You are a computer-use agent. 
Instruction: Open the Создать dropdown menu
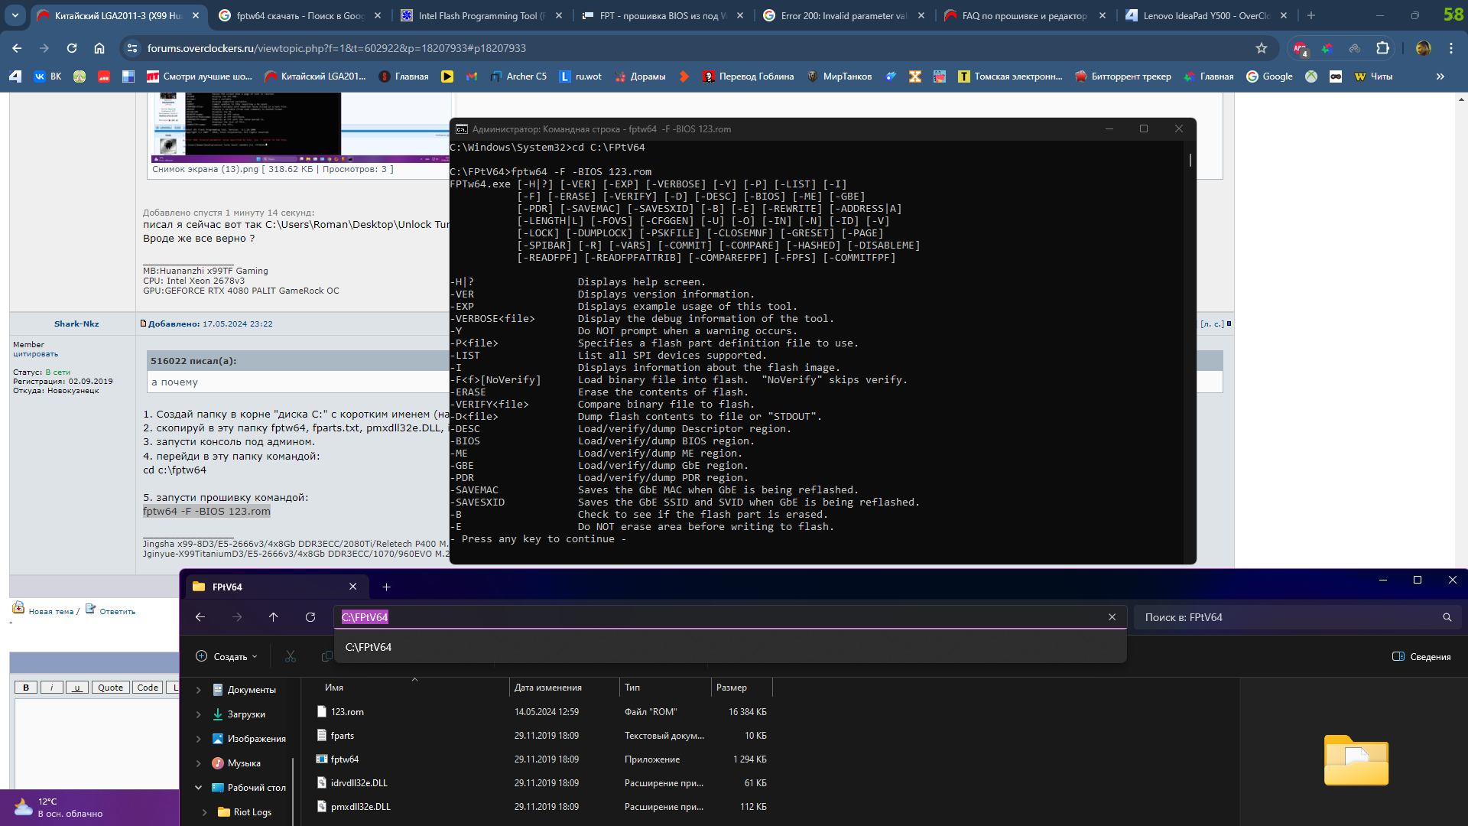(227, 656)
